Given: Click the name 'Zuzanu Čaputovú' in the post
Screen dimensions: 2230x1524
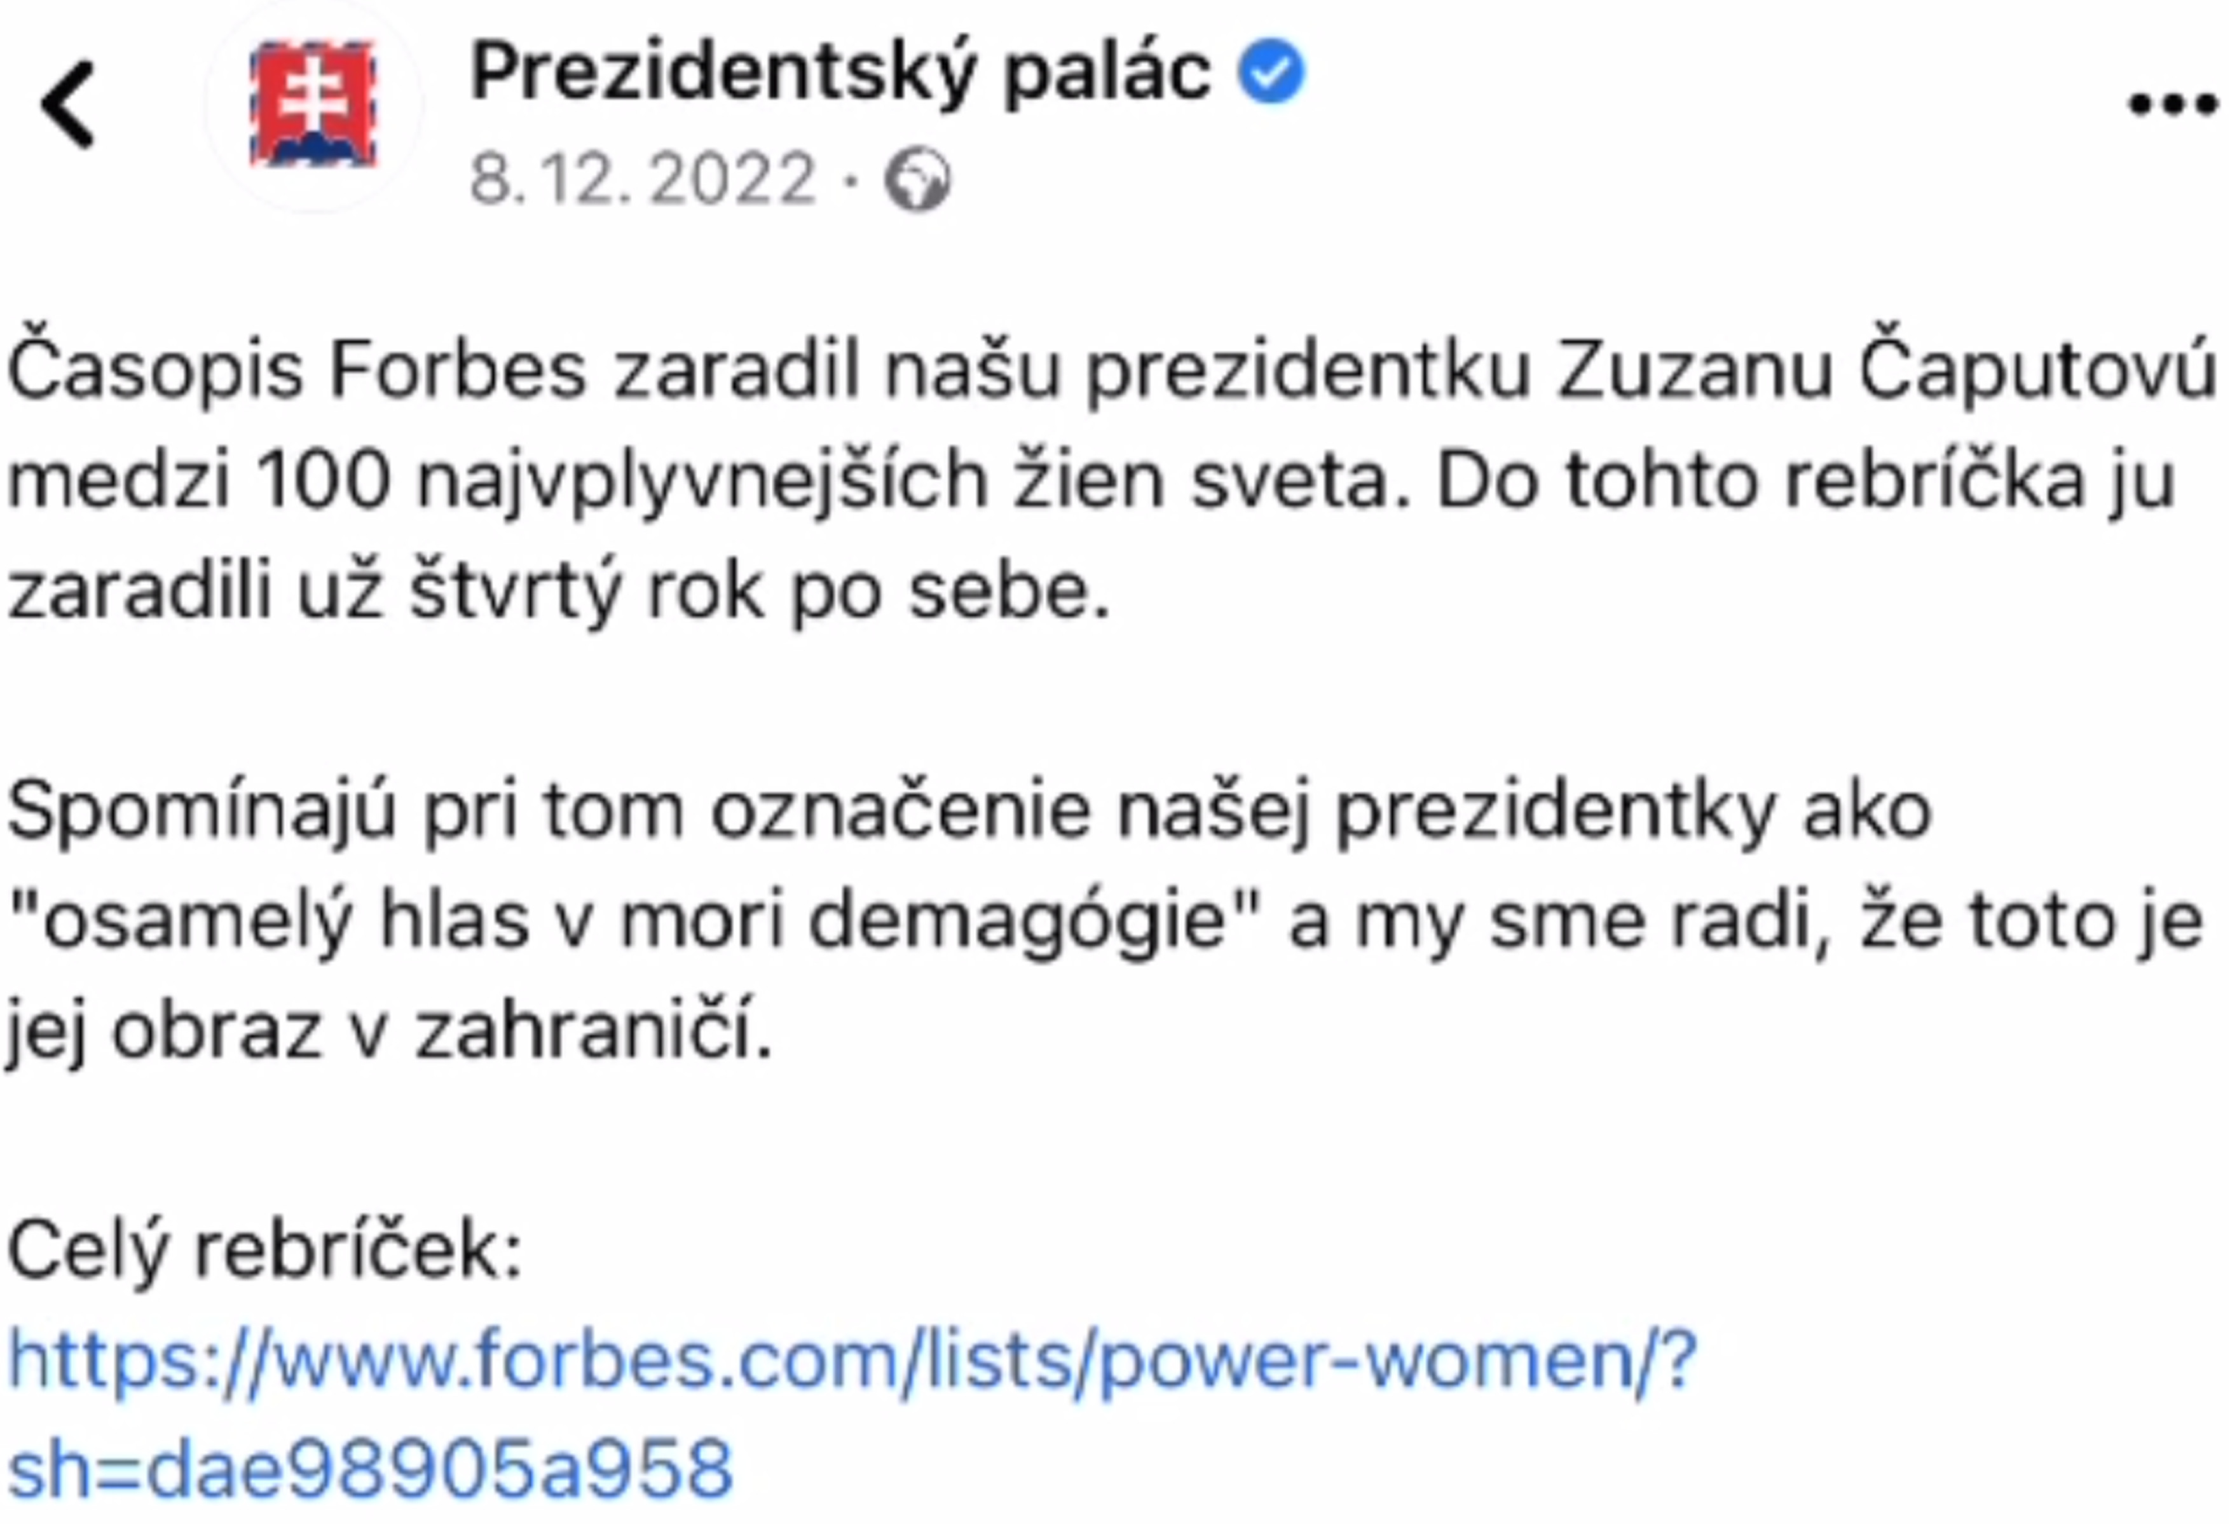Looking at the screenshot, I should pyautogui.click(x=1885, y=371).
